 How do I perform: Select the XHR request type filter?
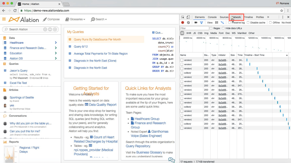point(189,33)
